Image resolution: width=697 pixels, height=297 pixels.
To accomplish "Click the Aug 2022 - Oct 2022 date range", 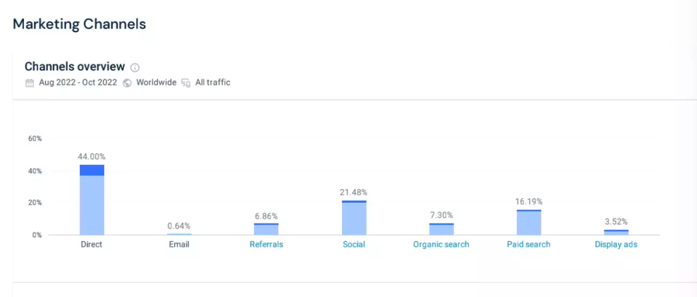I will (78, 82).
